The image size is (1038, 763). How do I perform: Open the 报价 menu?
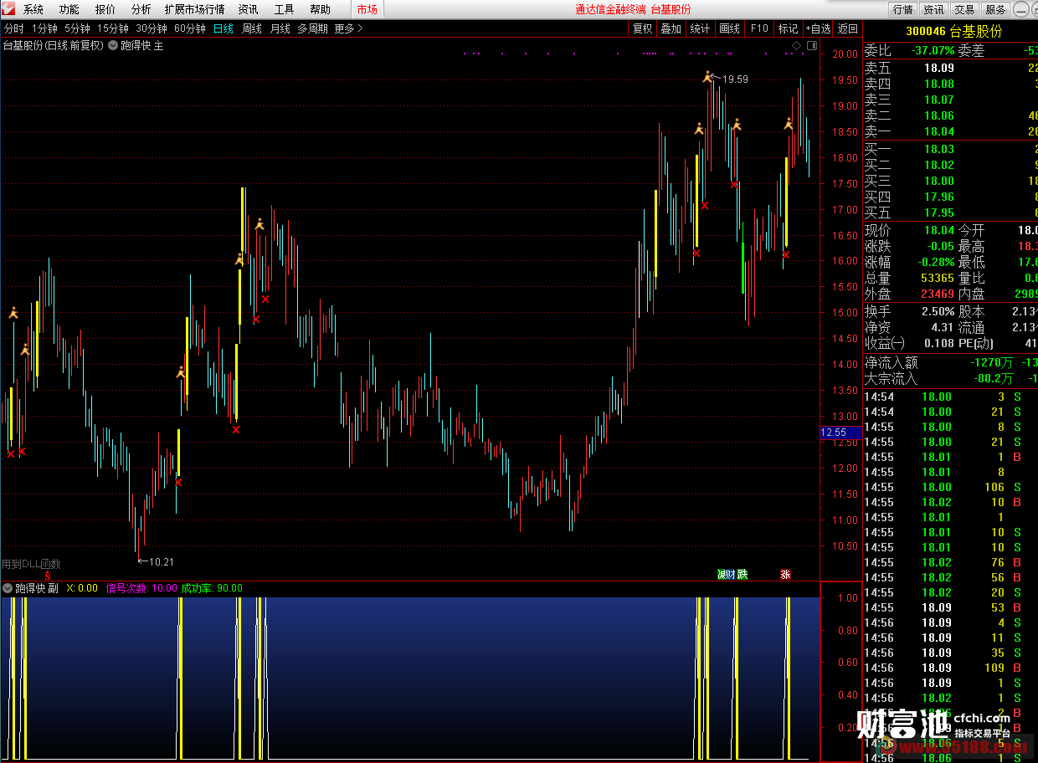(105, 9)
